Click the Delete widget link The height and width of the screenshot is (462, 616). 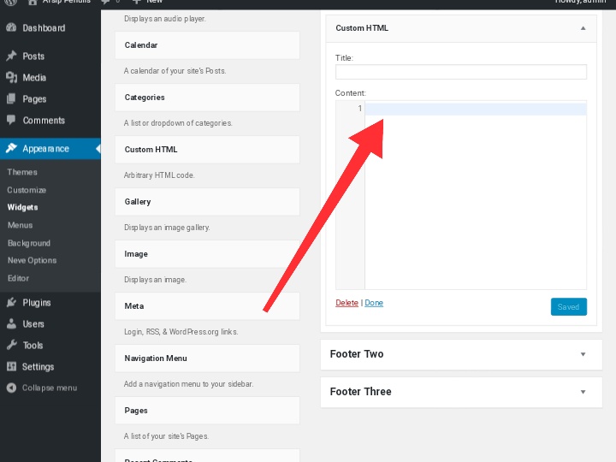tap(346, 303)
